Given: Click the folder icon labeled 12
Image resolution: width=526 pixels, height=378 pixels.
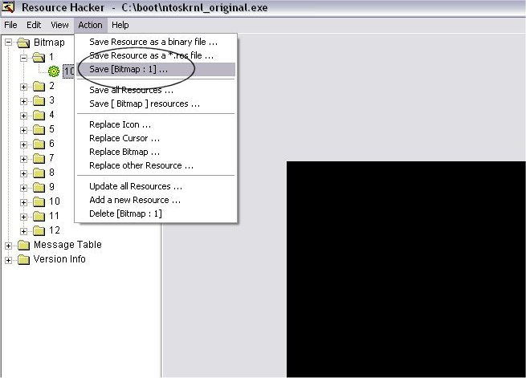Looking at the screenshot, I should coord(39,230).
